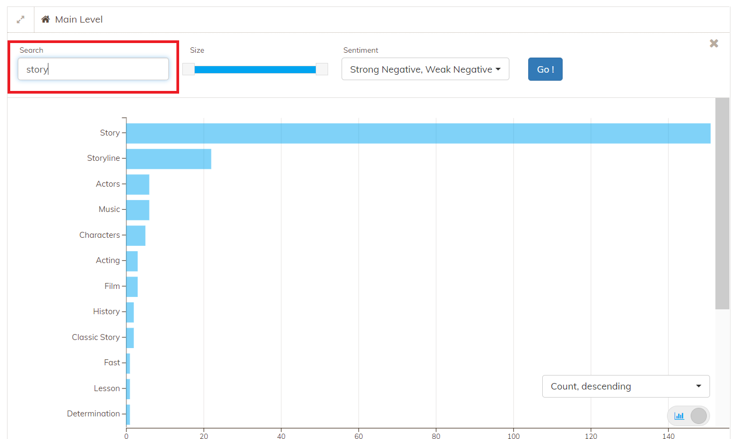Image resolution: width=738 pixels, height=439 pixels.
Task: Click the Story axis label
Action: click(x=110, y=133)
